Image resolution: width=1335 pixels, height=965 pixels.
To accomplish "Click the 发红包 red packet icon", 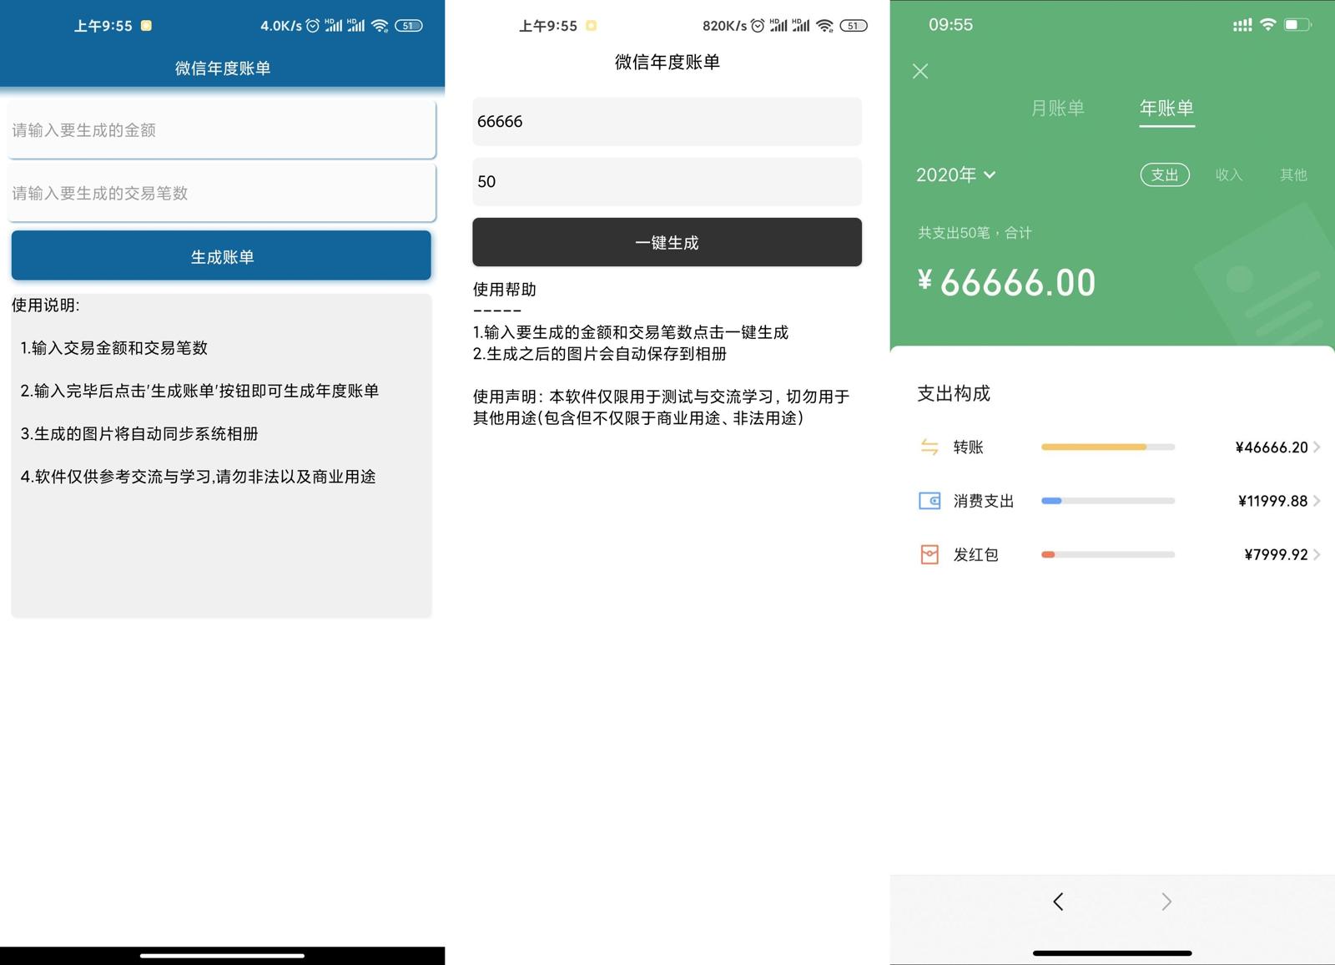I will [929, 554].
